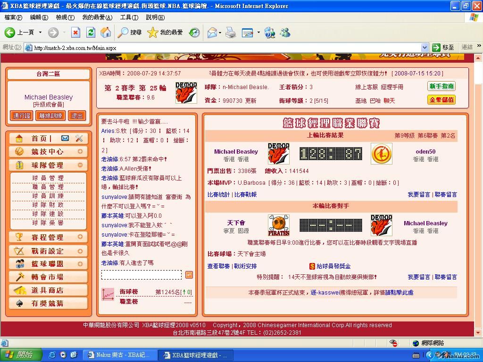483x362 pixels.
Task: Switch to Nakuz 樂古 taskbar window
Action: (120, 355)
